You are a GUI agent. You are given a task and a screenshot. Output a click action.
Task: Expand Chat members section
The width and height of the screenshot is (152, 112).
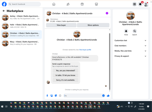[130, 46]
